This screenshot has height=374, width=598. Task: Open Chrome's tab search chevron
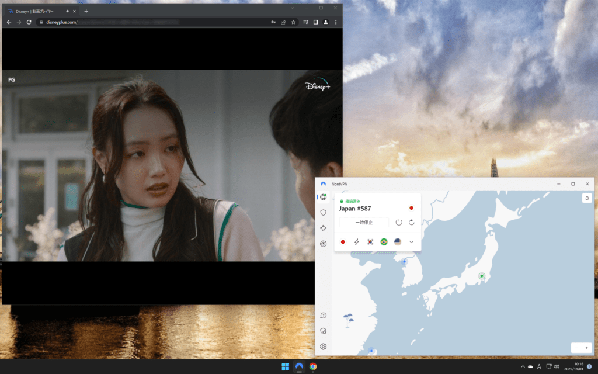(293, 8)
